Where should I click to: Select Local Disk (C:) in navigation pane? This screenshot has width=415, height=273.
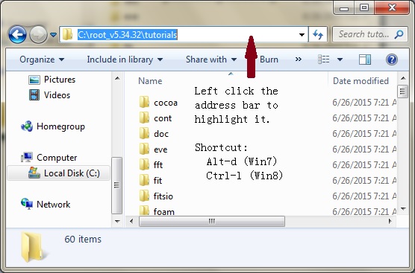(58, 173)
